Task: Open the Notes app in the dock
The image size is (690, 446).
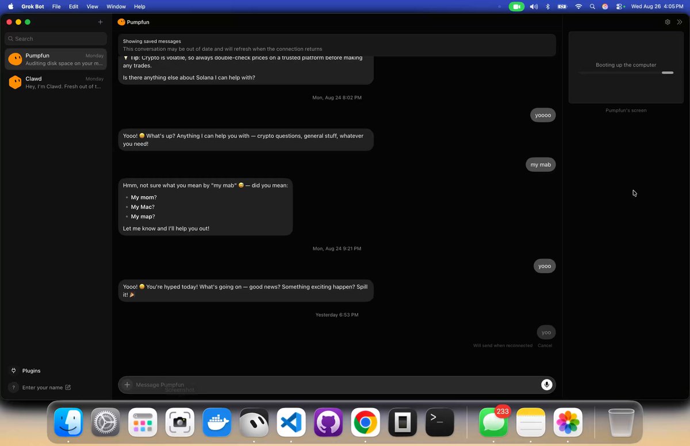Action: click(531, 422)
